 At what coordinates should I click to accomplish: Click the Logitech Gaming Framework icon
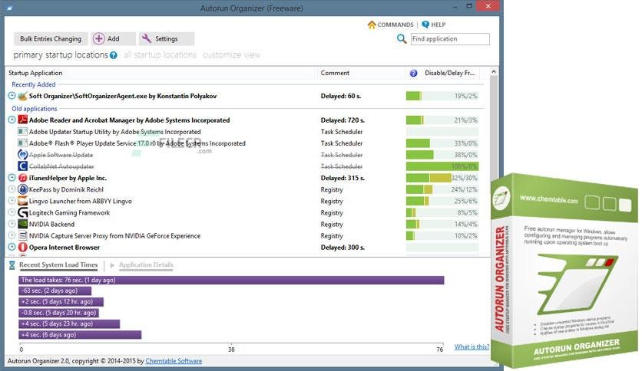click(x=22, y=212)
